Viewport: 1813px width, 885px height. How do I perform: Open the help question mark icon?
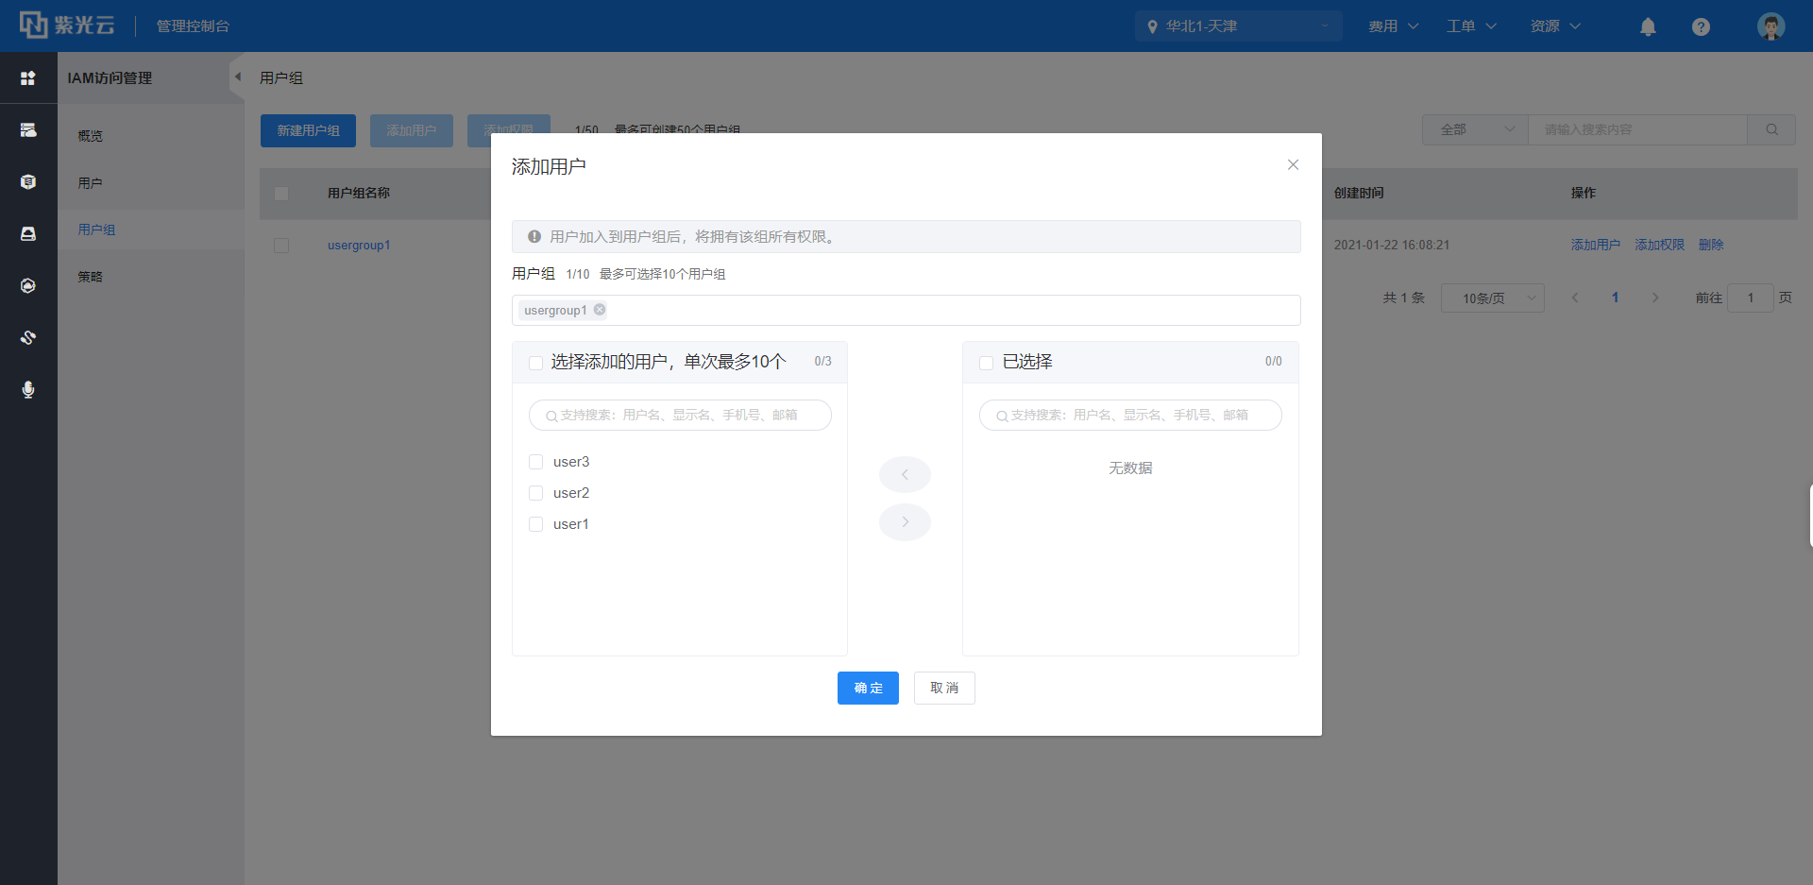pyautogui.click(x=1701, y=26)
